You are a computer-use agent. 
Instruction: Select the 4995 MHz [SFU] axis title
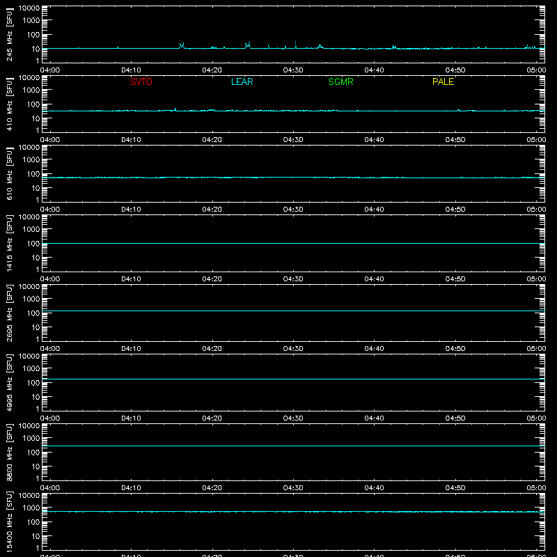(x=9, y=382)
